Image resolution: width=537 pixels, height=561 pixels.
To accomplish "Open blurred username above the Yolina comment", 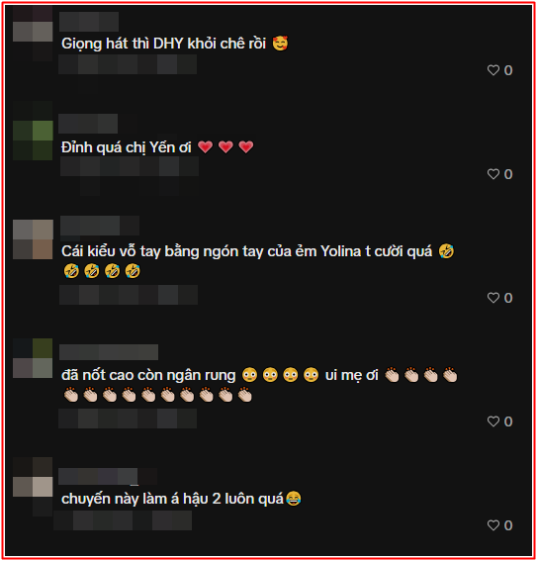I will (100, 226).
